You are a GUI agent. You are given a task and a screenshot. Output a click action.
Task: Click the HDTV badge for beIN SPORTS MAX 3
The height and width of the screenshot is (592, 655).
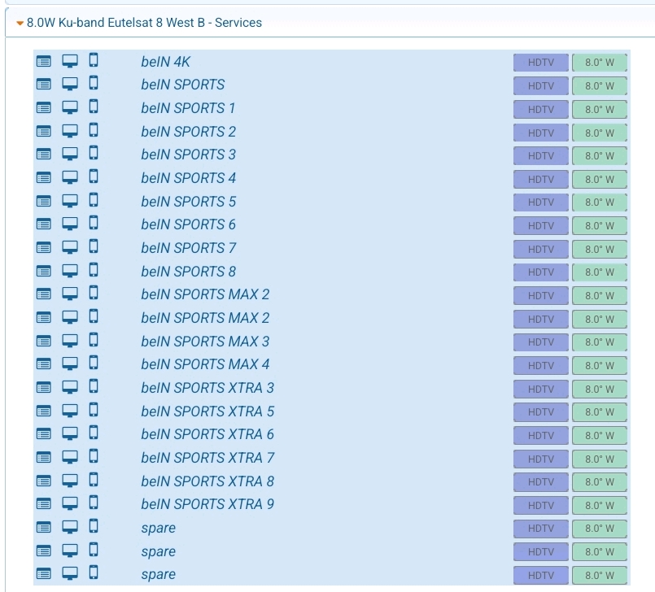541,342
